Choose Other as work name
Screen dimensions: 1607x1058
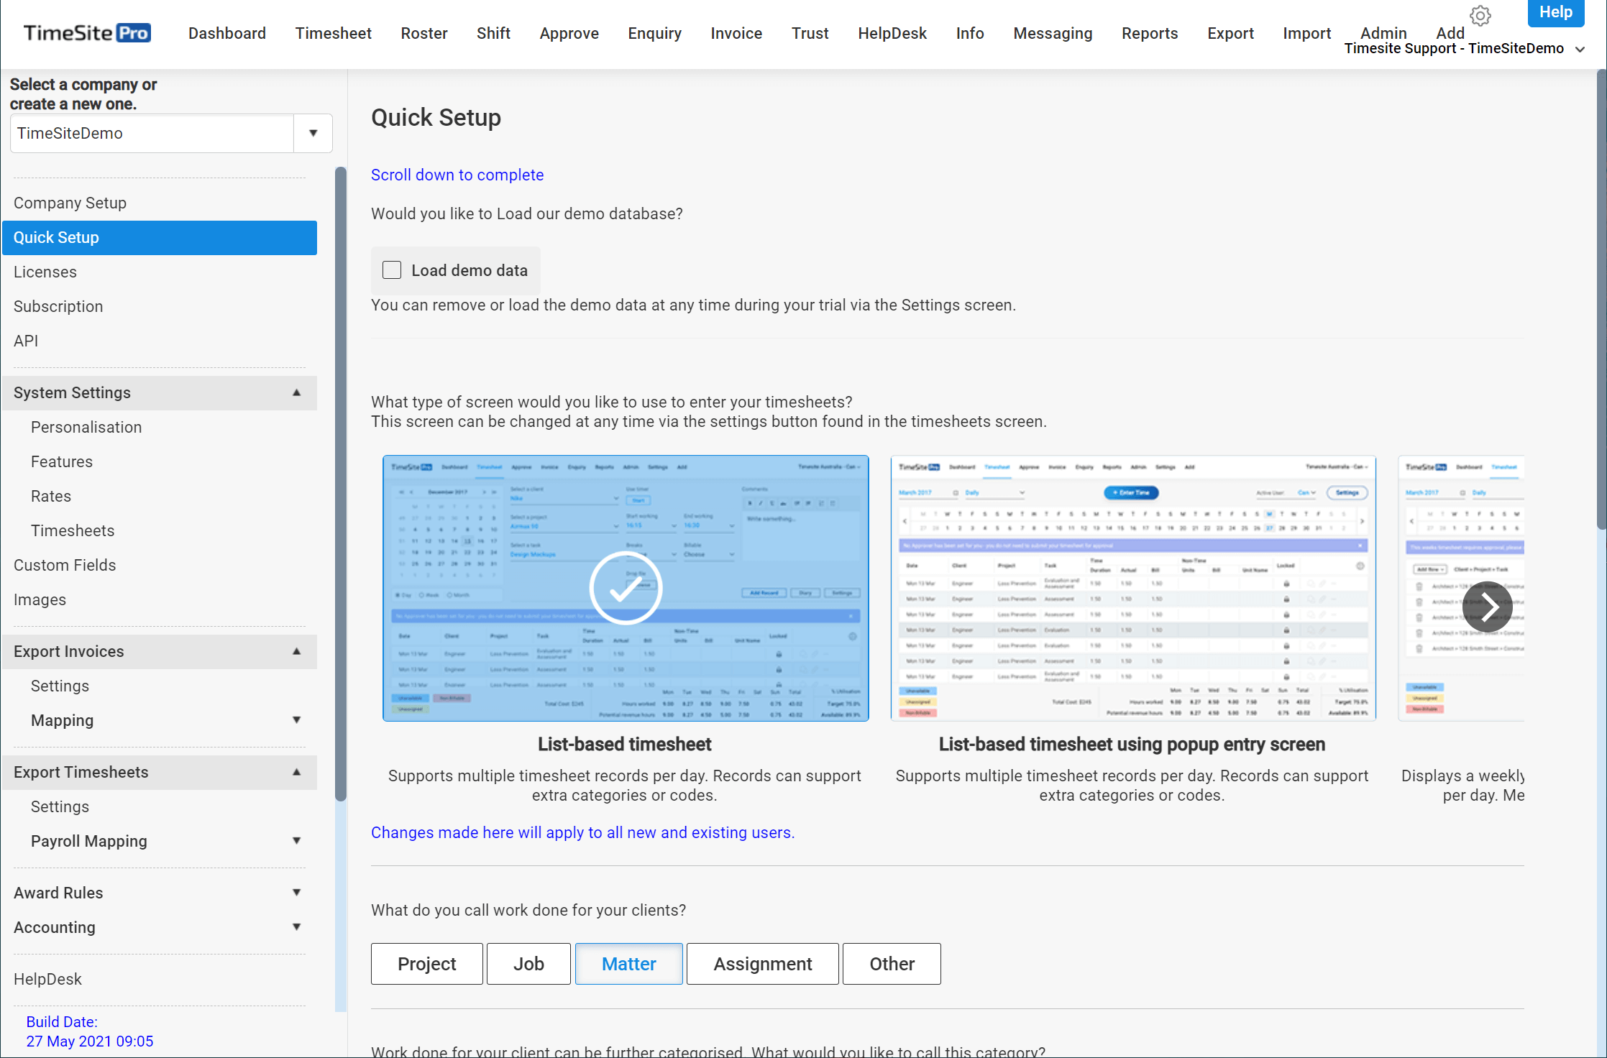click(892, 964)
